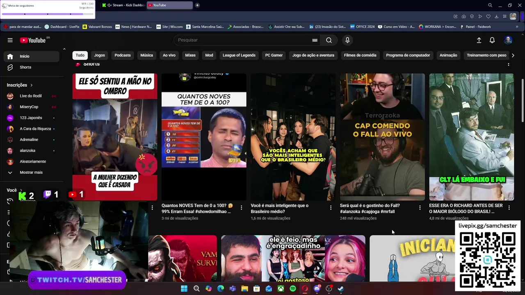The width and height of the screenshot is (525, 295).
Task: Open File Explorer from the taskbar
Action: [244, 288]
